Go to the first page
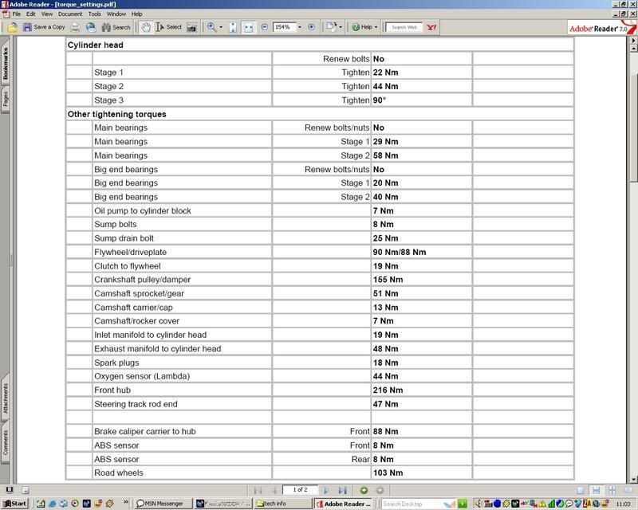 click(x=258, y=491)
